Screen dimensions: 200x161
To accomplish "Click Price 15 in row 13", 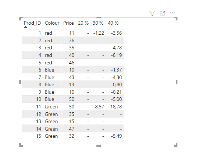I will click(x=72, y=121).
